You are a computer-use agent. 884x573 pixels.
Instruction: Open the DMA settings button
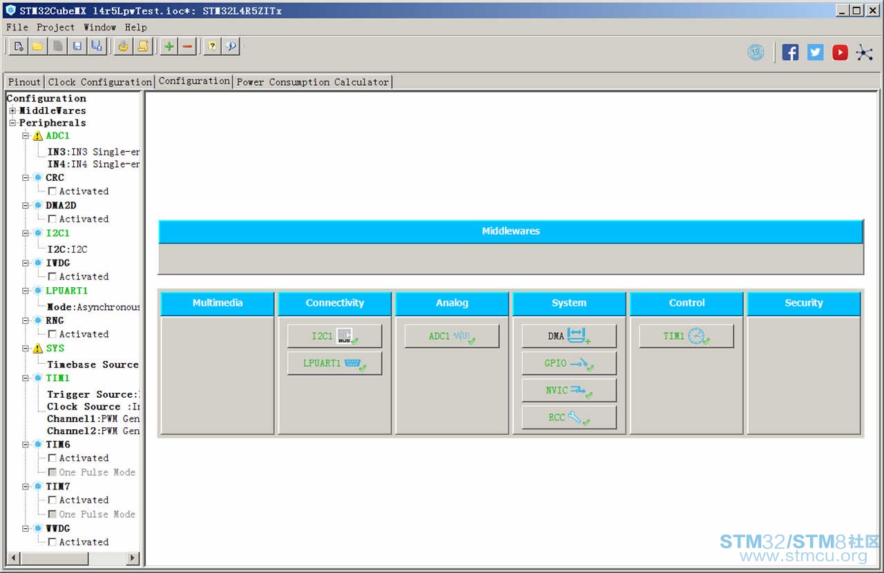[569, 336]
